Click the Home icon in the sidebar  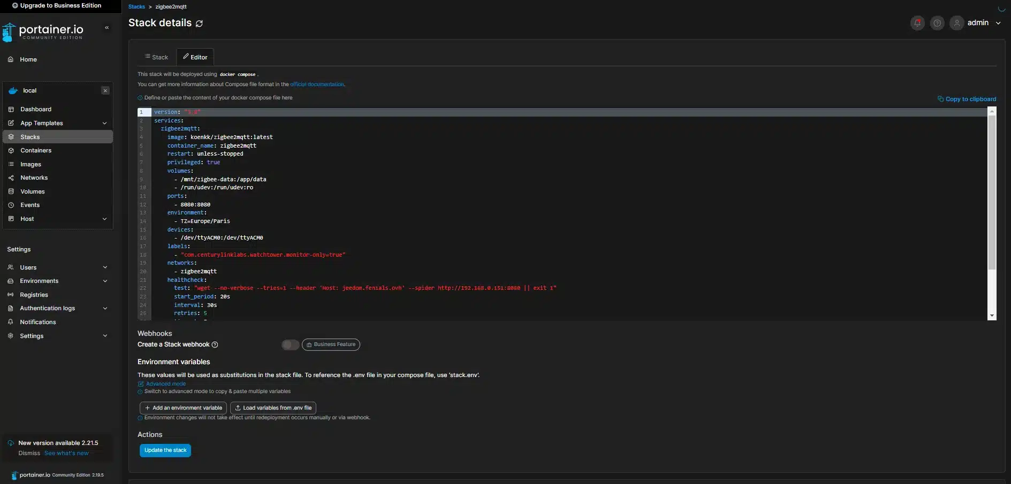(10, 59)
